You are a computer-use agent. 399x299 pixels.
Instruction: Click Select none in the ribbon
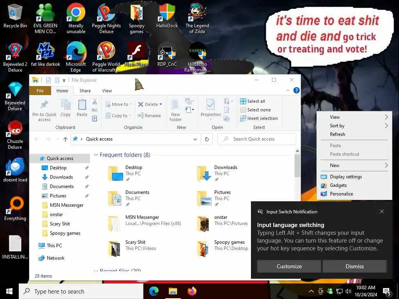(256, 110)
